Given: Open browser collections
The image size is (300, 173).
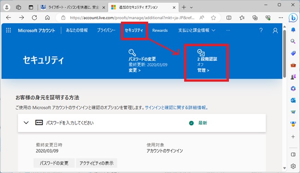Looking at the screenshot, I should coord(255,18).
